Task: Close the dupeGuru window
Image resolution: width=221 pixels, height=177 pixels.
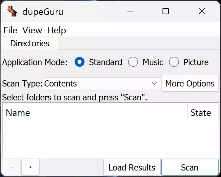Action: click(201, 11)
